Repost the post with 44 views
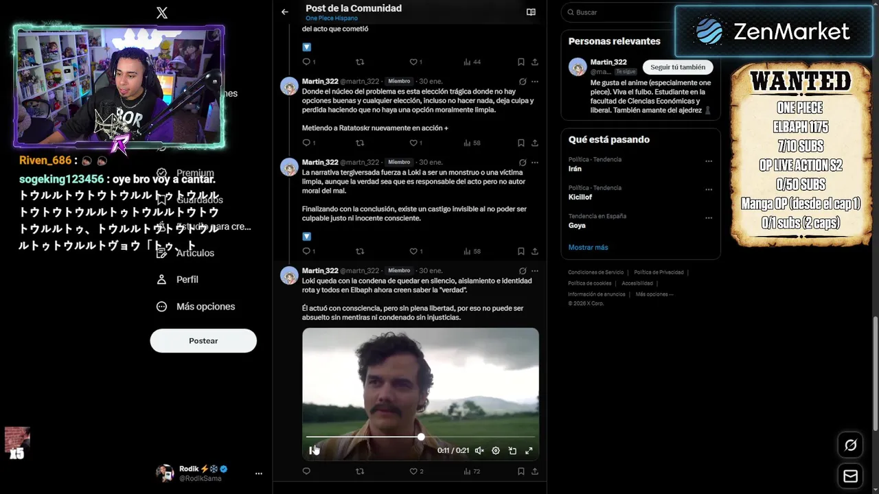879x494 pixels. (x=360, y=62)
